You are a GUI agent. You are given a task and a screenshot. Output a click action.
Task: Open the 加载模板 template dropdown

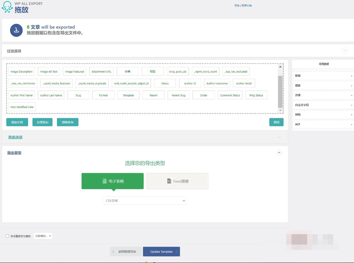click(x=43, y=236)
